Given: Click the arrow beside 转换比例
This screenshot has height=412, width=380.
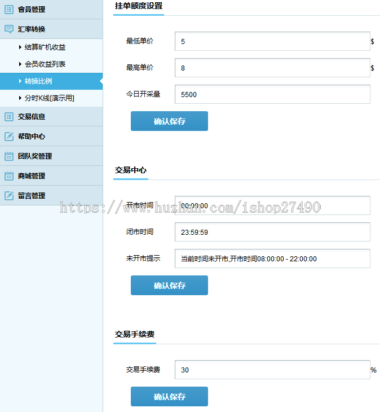Looking at the screenshot, I should pyautogui.click(x=20, y=81).
